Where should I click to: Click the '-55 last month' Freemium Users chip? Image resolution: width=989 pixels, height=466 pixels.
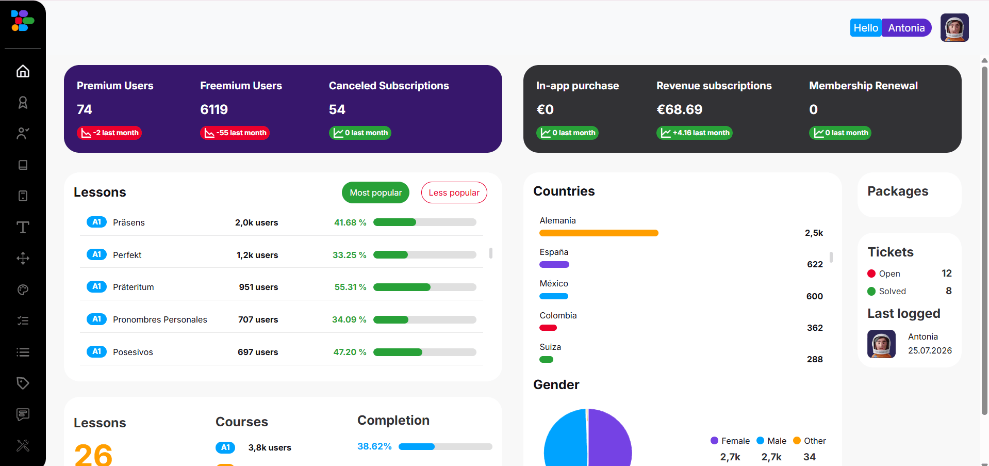coord(235,133)
